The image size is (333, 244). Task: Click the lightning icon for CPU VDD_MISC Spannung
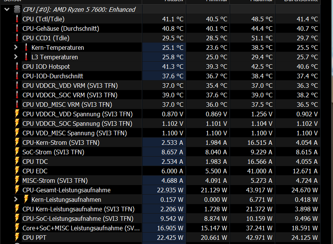click(17, 133)
